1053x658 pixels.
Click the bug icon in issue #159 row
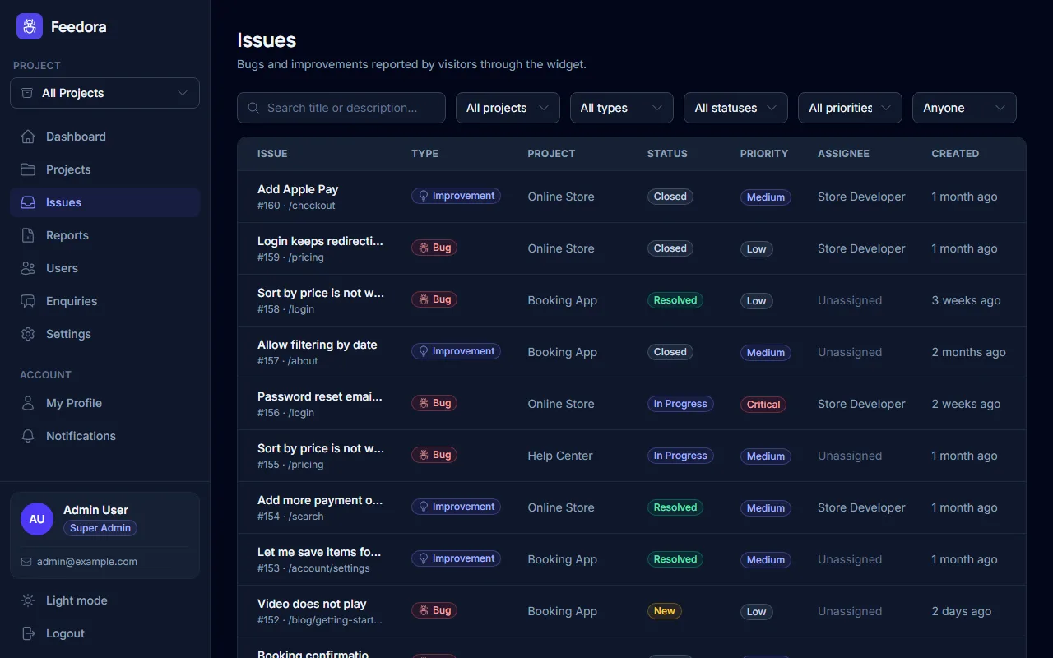(424, 248)
